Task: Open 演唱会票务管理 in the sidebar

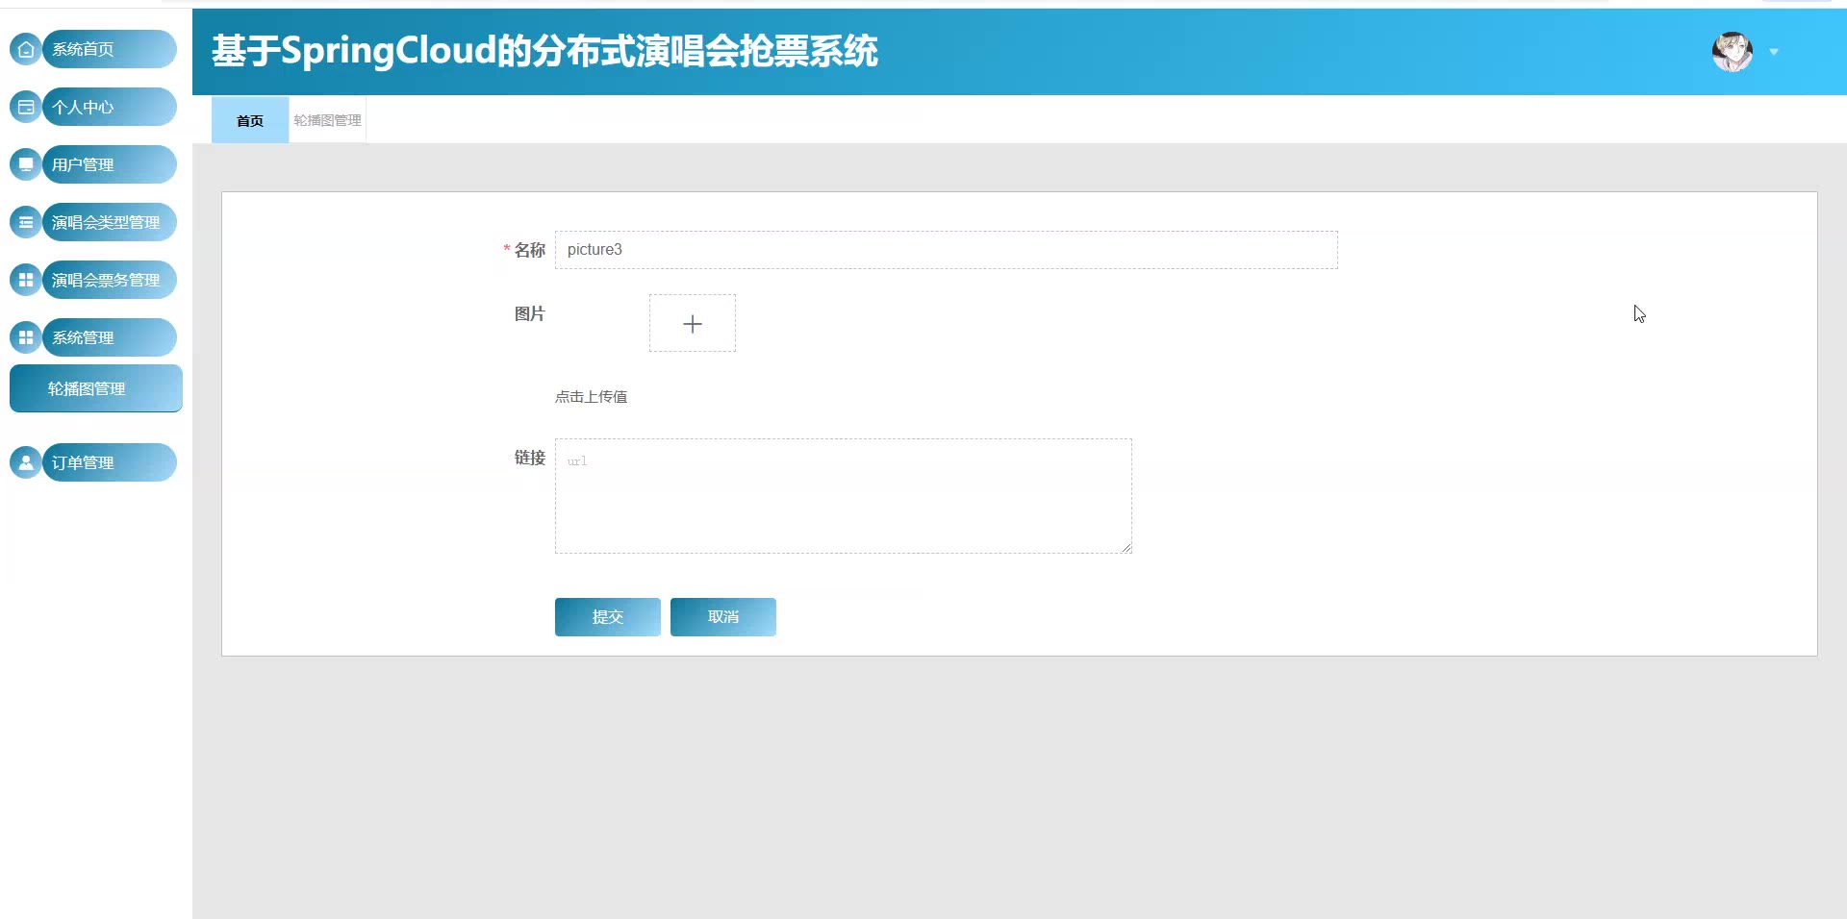Action: coord(109,280)
